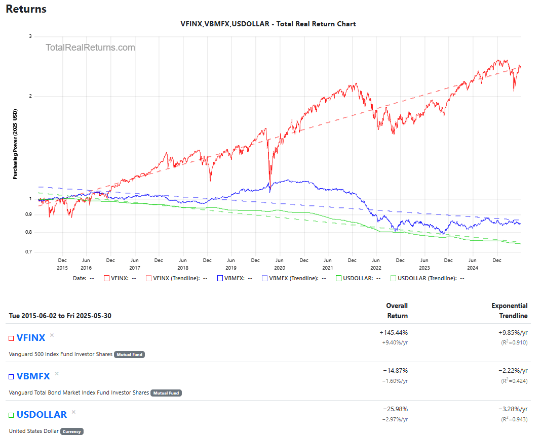Open the VBMFX fund link
541x437 pixels.
[x=33, y=376]
